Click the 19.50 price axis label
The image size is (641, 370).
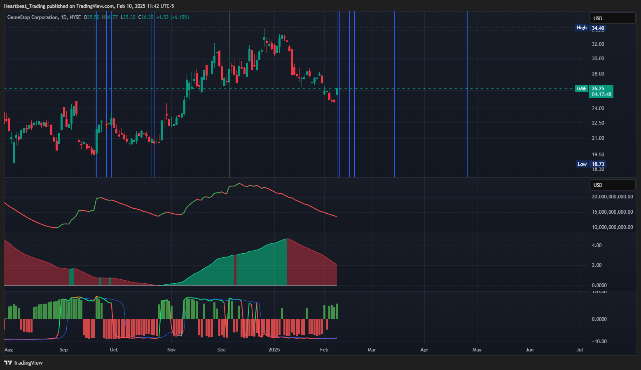598,155
